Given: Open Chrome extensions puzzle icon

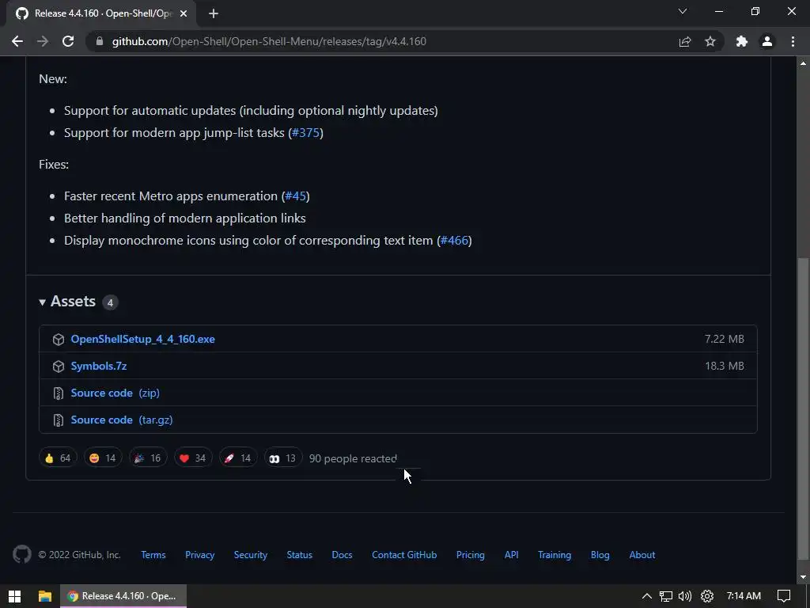Looking at the screenshot, I should 742,41.
